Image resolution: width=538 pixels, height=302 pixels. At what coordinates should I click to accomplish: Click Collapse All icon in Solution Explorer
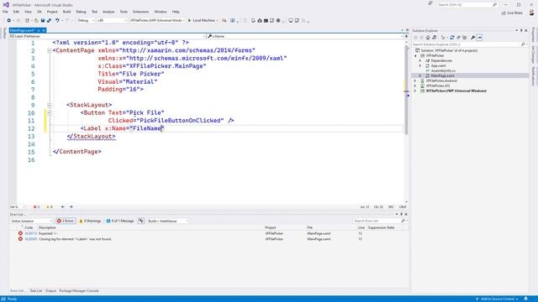[458, 38]
